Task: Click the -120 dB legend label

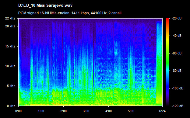Action: click(x=178, y=106)
